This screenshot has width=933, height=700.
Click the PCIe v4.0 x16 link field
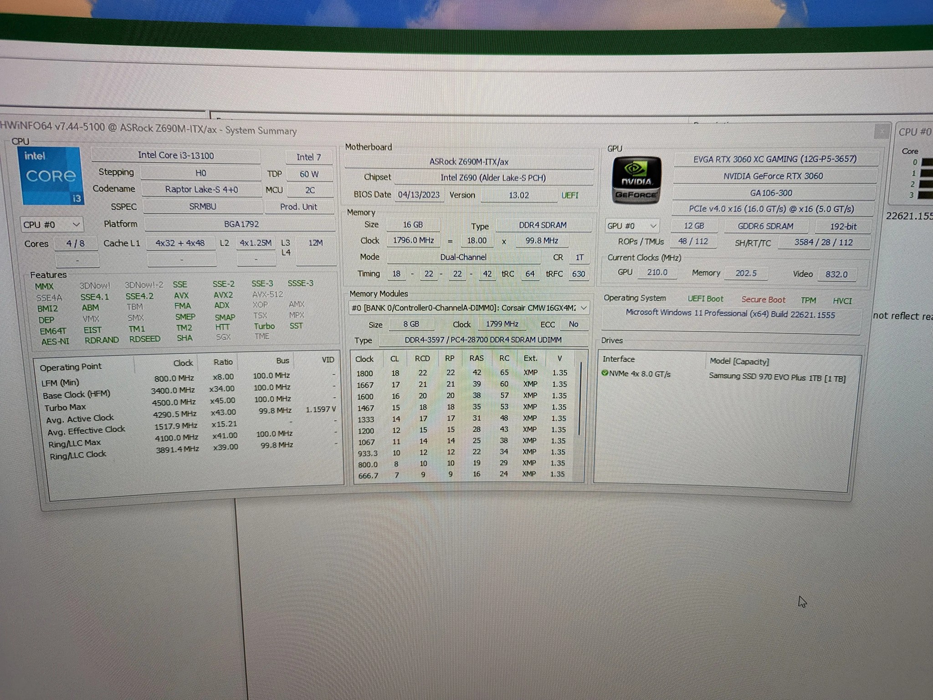(x=771, y=209)
